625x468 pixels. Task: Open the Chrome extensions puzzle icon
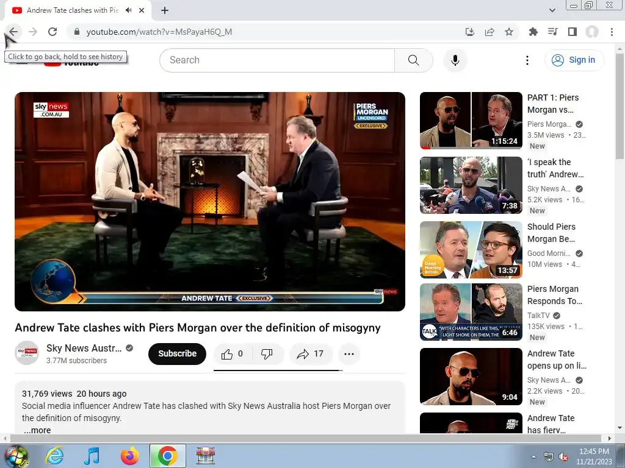[533, 32]
